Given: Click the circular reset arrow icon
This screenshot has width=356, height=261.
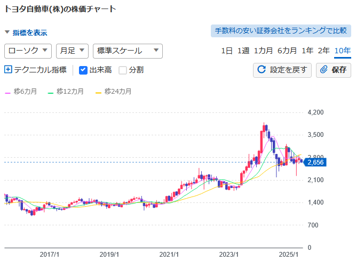Looking at the screenshot, I should [262, 69].
